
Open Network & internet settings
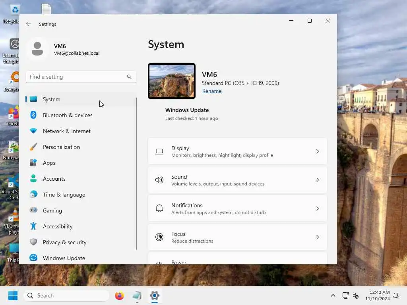point(81,131)
